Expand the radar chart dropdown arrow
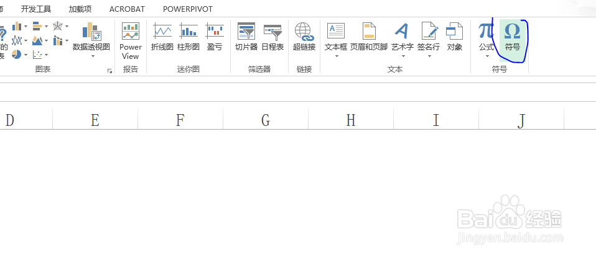Viewport: 596px width, 258px height. click(67, 26)
